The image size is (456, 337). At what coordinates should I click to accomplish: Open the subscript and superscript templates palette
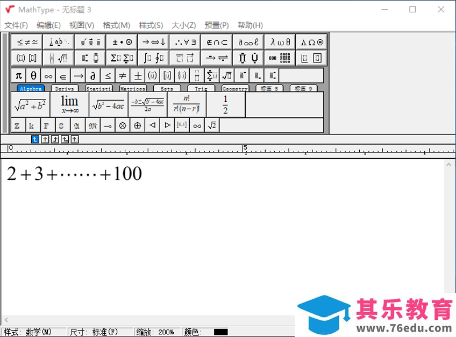point(90,58)
